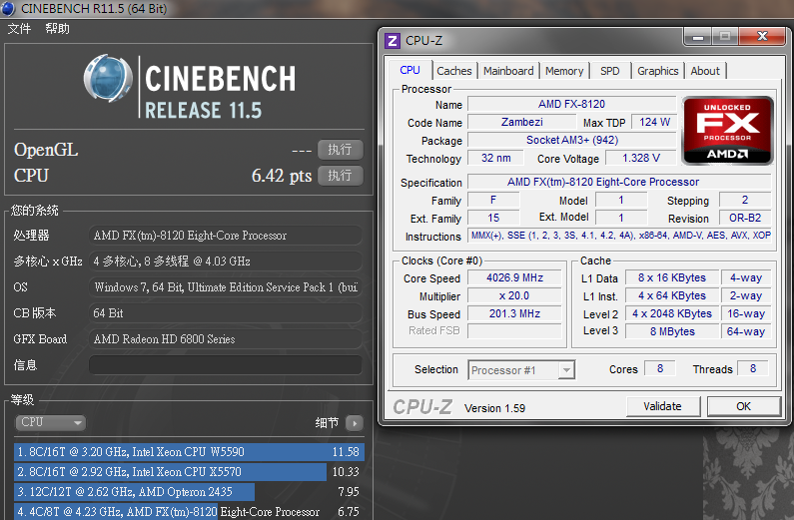Switch to the SPD tab
Image resolution: width=794 pixels, height=520 pixels.
609,71
